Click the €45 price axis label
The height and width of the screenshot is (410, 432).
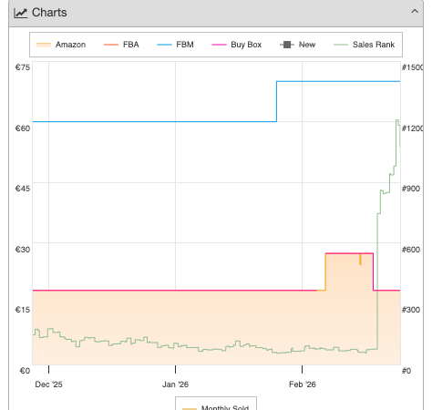pos(23,189)
